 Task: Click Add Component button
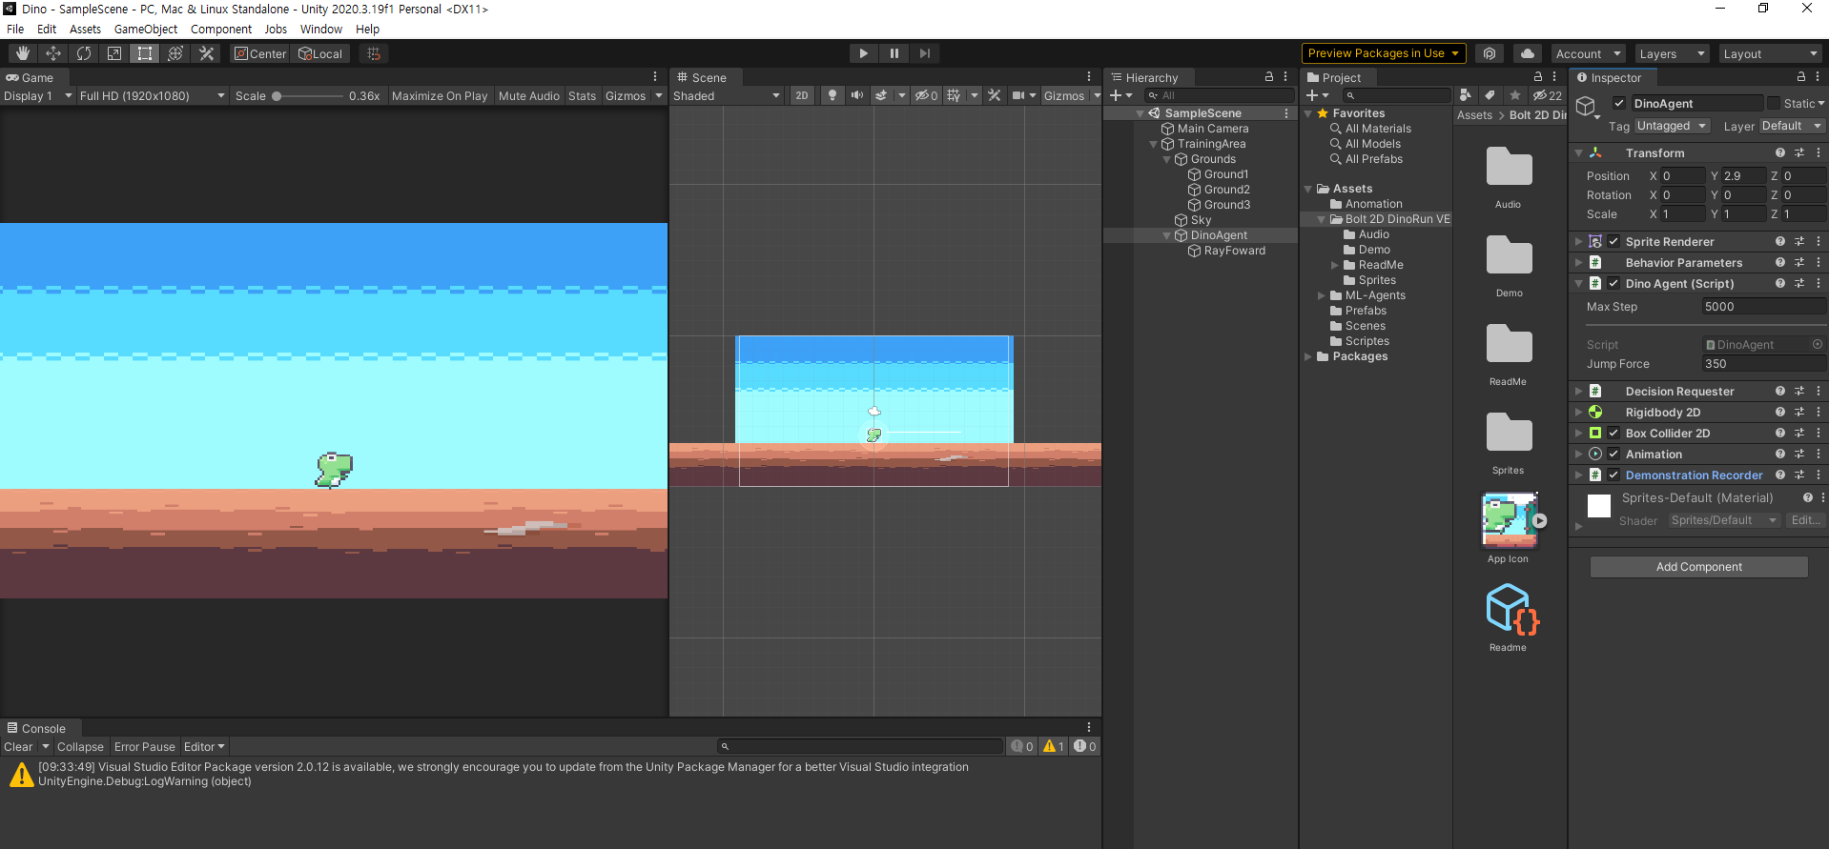point(1698,567)
